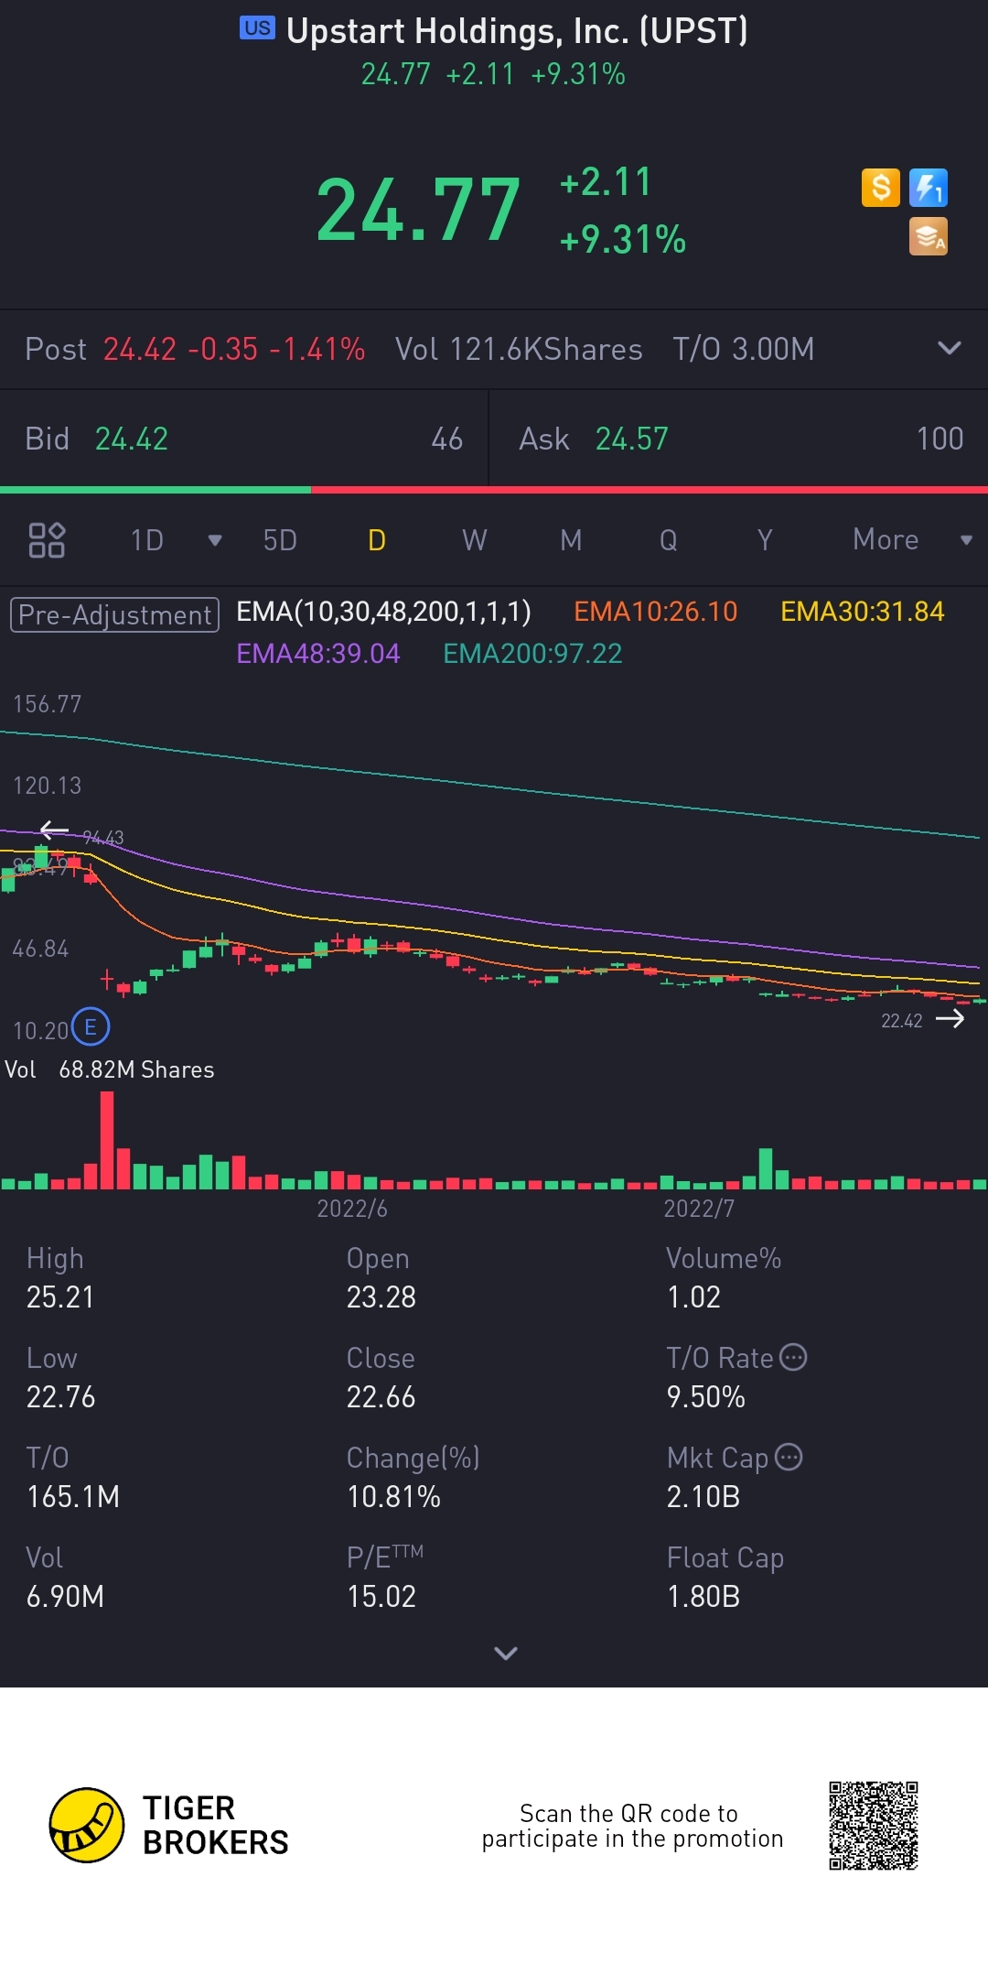The height and width of the screenshot is (1964, 988).
Task: Toggle the Pre-Adjustment price button
Action: point(114,614)
